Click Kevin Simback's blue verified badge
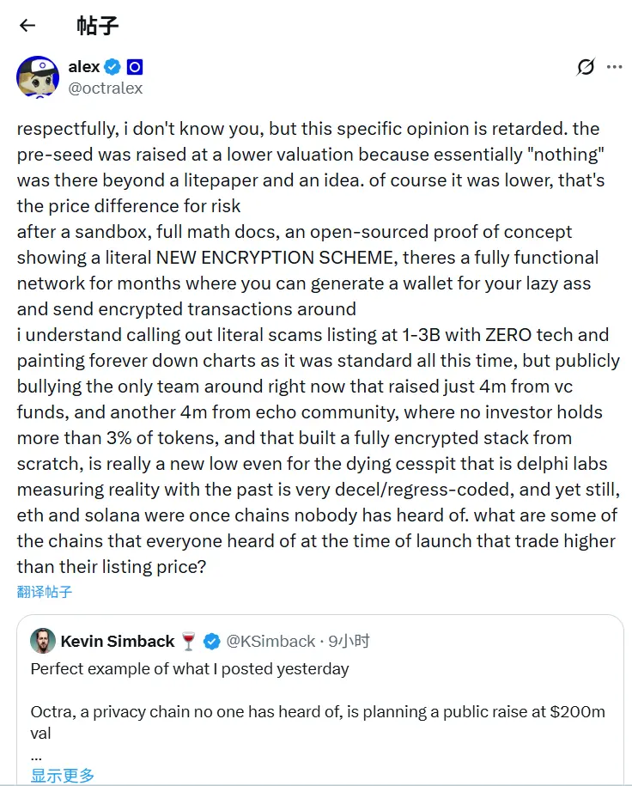 [x=210, y=641]
